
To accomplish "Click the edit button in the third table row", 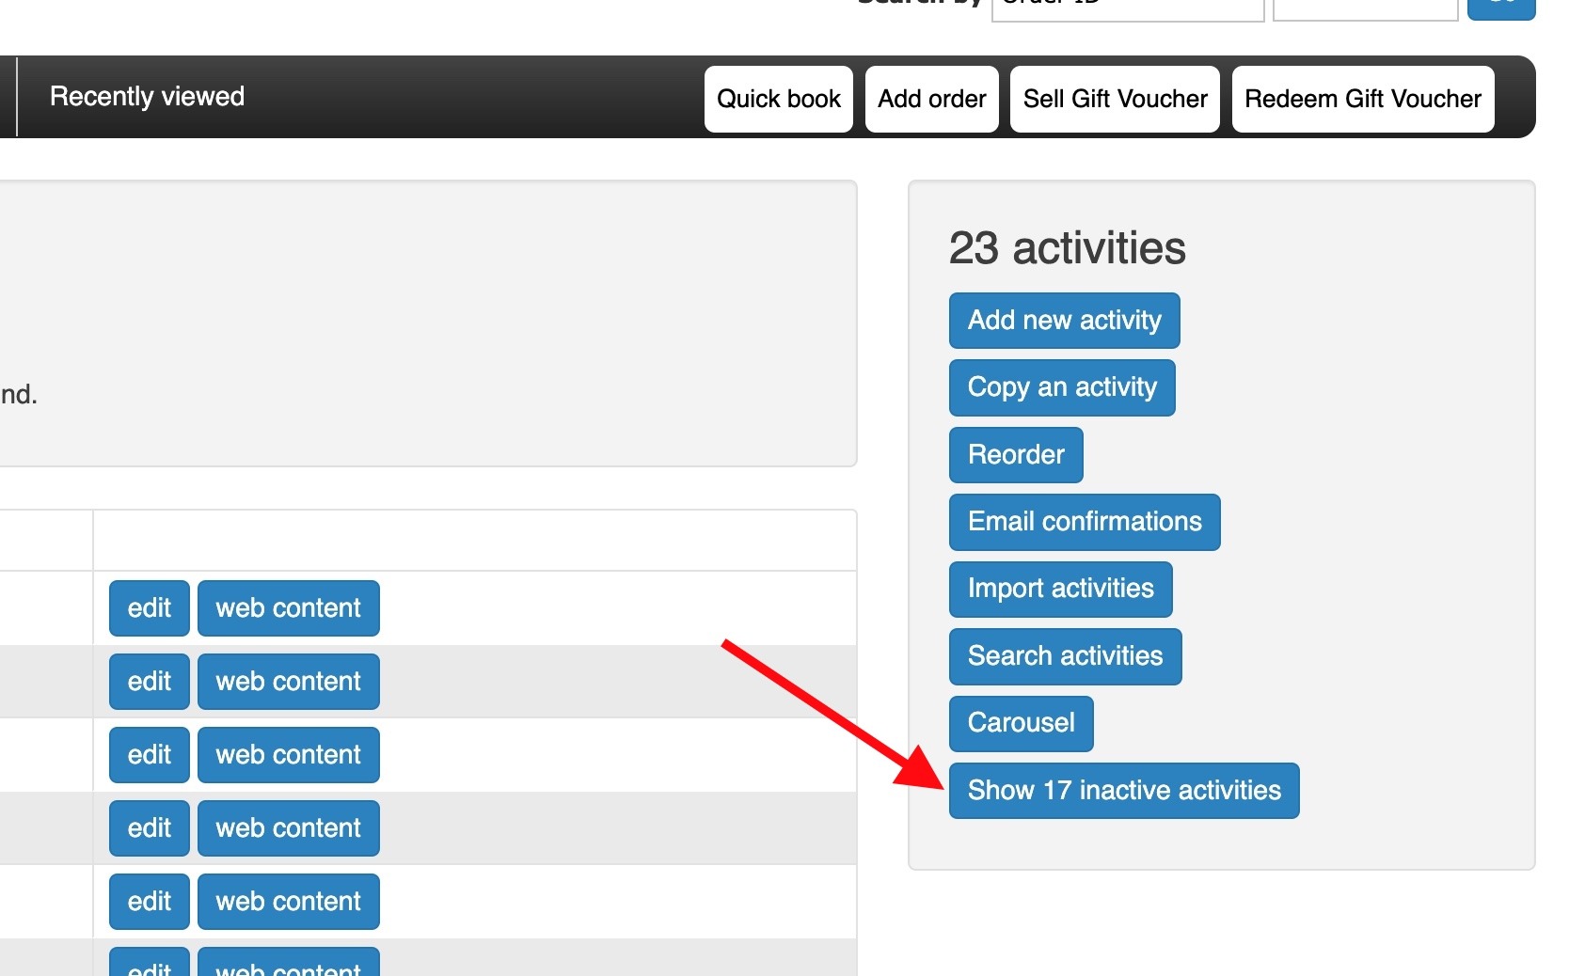I will [x=150, y=755].
